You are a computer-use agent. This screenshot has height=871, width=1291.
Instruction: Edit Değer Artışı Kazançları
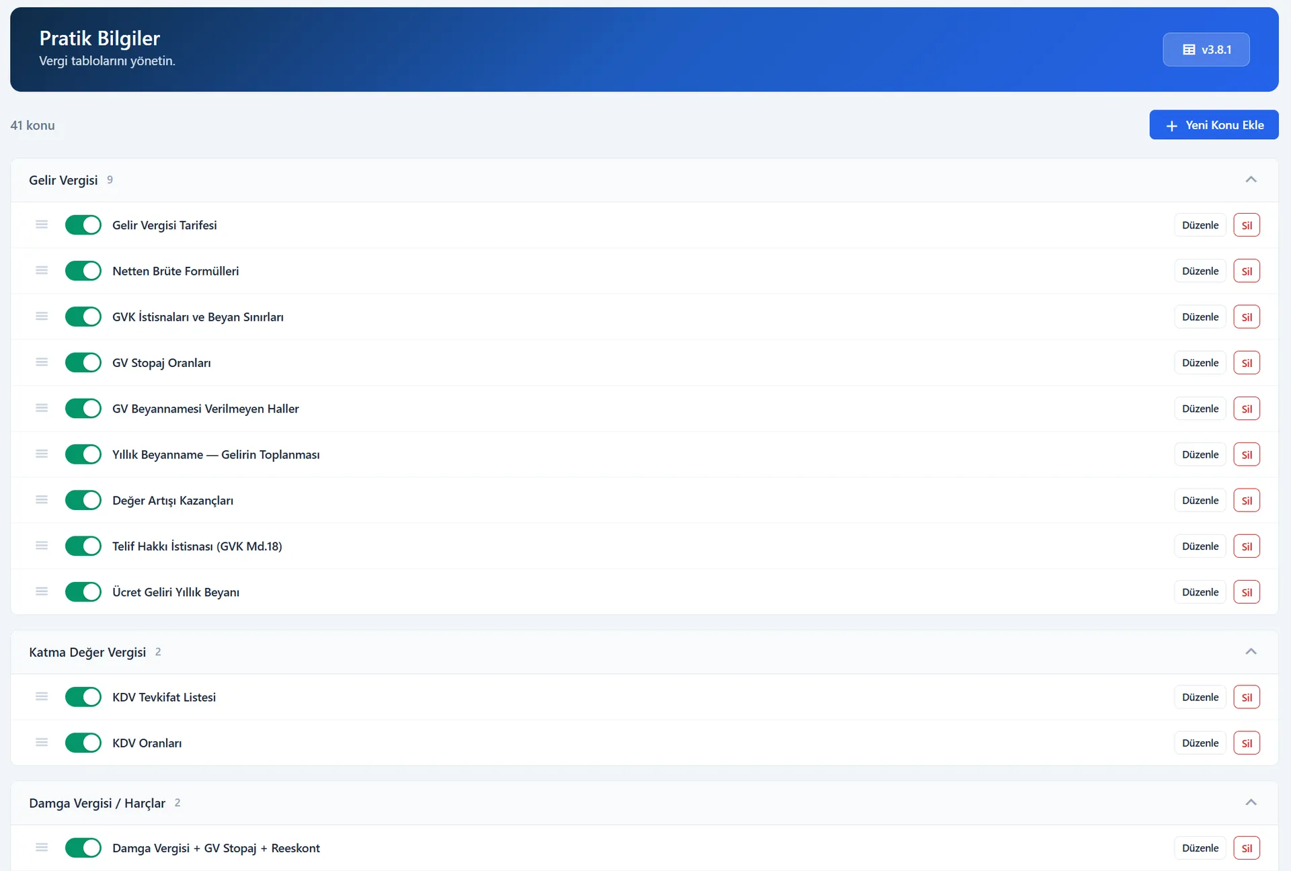1200,500
